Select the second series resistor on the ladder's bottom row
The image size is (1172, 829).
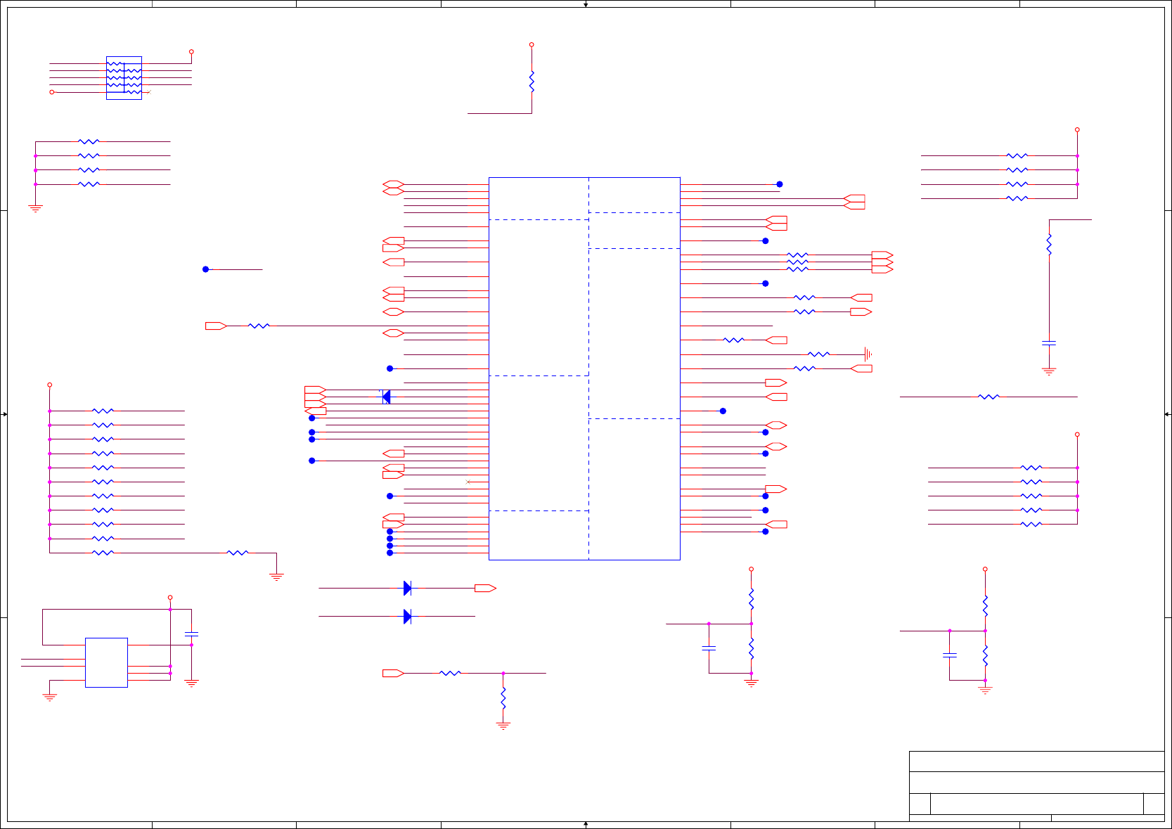238,553
